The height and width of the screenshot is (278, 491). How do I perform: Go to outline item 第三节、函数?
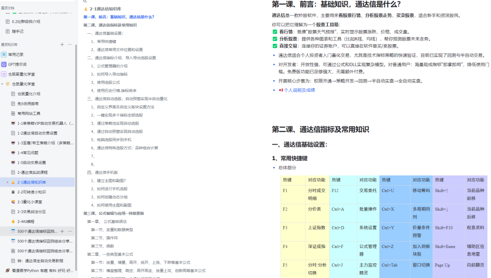[x=102, y=246]
